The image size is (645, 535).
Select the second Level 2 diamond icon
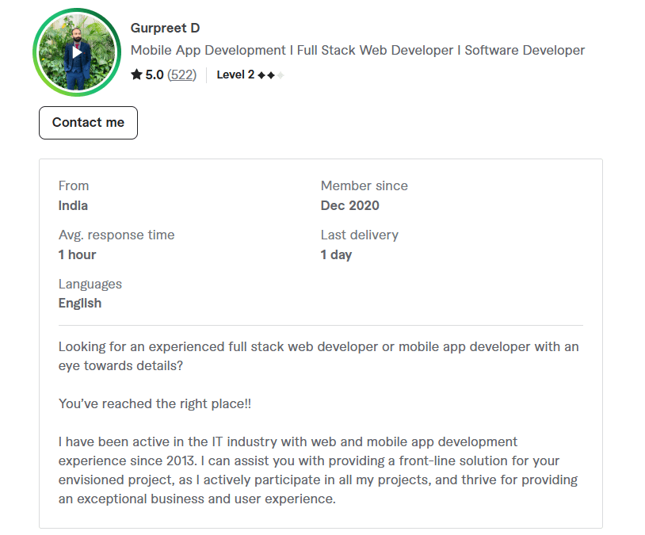(x=273, y=75)
